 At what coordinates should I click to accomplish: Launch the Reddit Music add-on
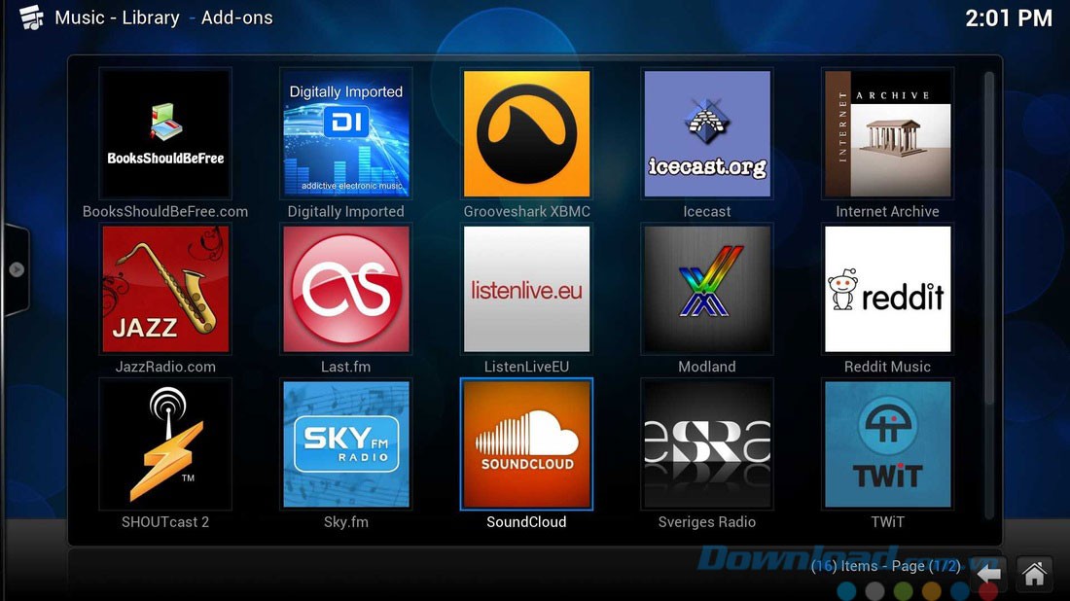pyautogui.click(x=887, y=289)
